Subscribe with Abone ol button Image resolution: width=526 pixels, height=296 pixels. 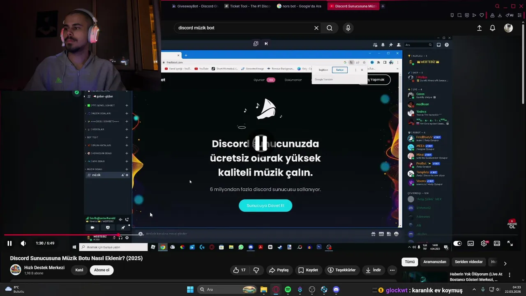pos(102,270)
